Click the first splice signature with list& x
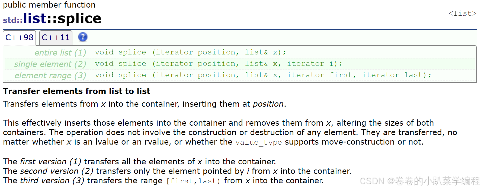The width and height of the screenshot is (481, 189). pos(190,52)
